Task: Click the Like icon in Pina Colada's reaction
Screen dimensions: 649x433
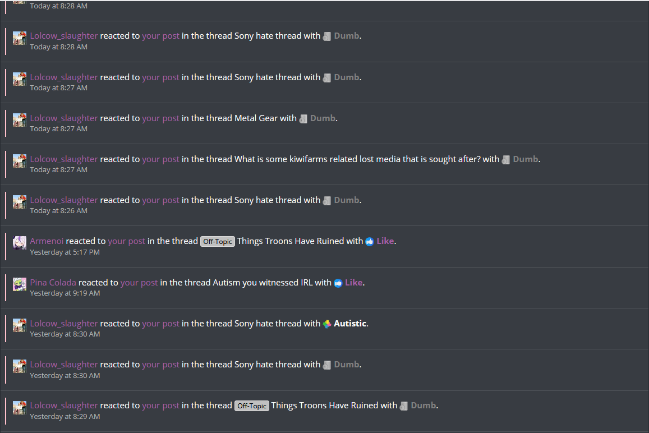Action: (x=338, y=283)
